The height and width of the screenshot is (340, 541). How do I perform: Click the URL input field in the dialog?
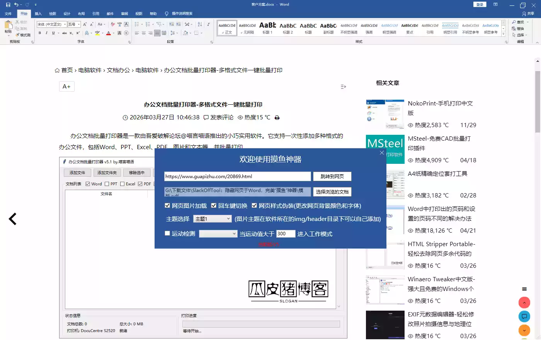[236, 176]
